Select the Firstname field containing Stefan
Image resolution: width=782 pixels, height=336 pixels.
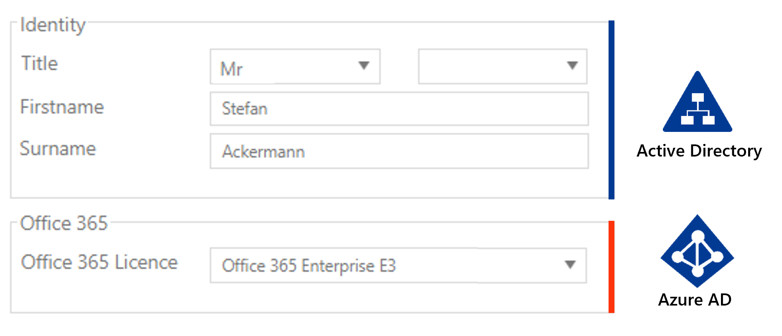(398, 109)
